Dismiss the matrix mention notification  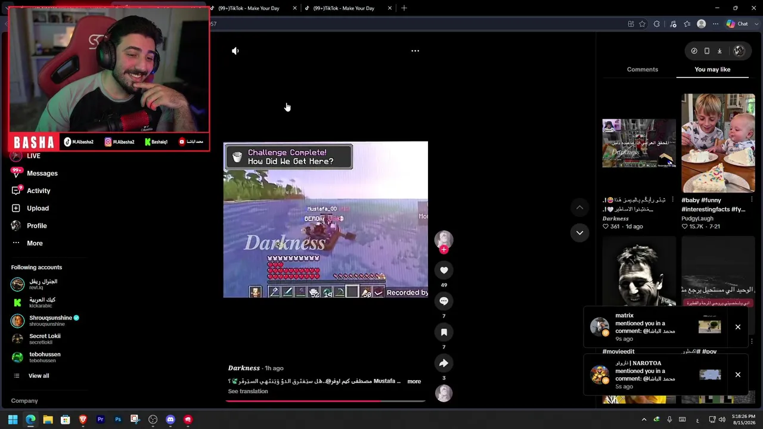[738, 327]
